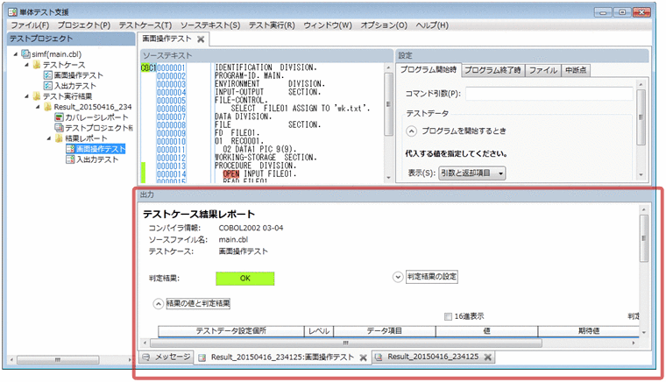Open the ヘルプ(H) menu
The image size is (666, 382).
pyautogui.click(x=432, y=25)
